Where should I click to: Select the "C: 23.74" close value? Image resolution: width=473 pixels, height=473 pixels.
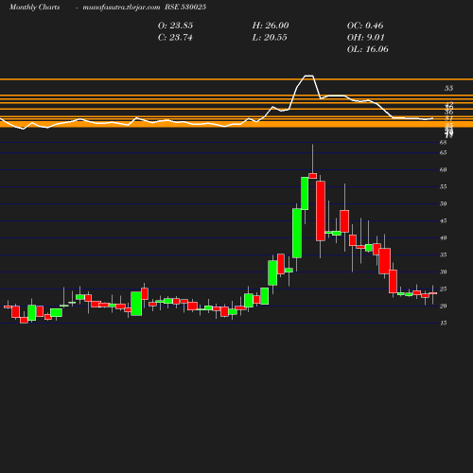[175, 38]
